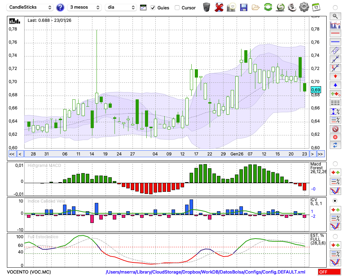The height and width of the screenshot is (277, 346).
Task: Select the EST. % FULL radio button
Action: (x=335, y=236)
